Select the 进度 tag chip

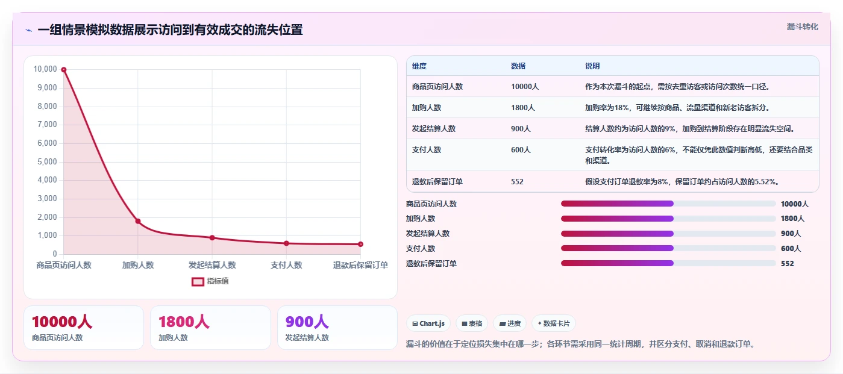[510, 323]
